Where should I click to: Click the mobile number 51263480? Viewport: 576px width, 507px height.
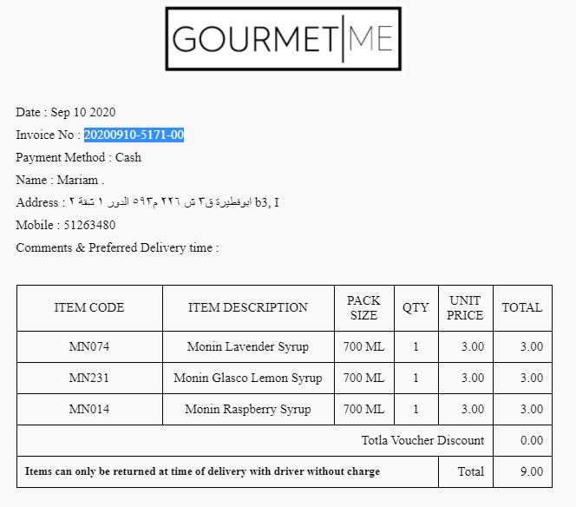(x=89, y=225)
